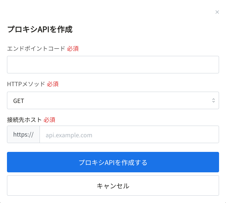
Task: Click the エンドポイントコード field label
Action: (36, 49)
